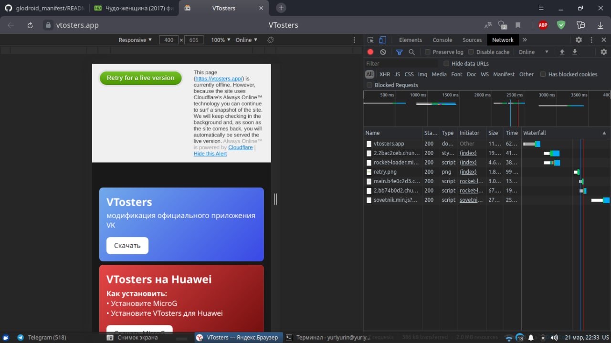Open the browser downloads arrow

pyautogui.click(x=600, y=25)
